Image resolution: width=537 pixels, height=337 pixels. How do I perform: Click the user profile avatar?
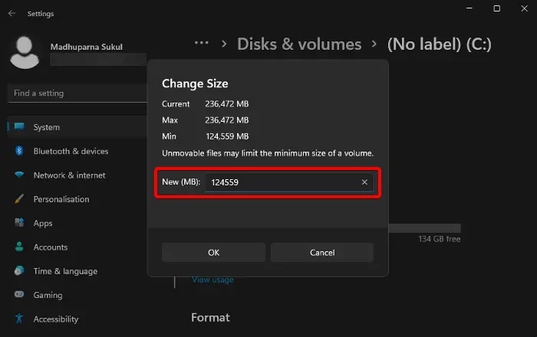point(25,52)
